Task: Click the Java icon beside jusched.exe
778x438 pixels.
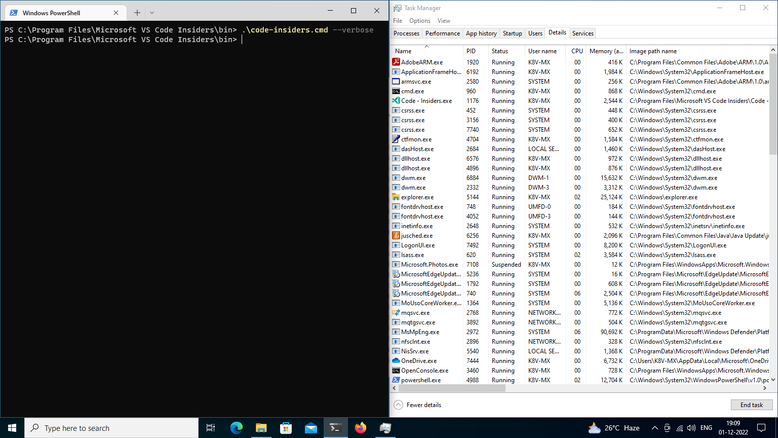Action: [x=396, y=236]
